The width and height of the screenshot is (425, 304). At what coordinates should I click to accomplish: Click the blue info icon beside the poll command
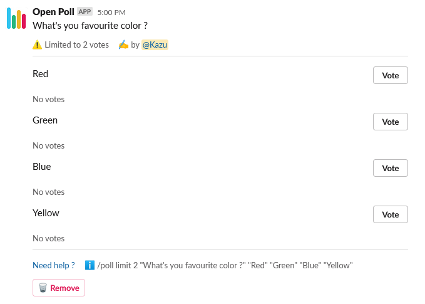(90, 265)
